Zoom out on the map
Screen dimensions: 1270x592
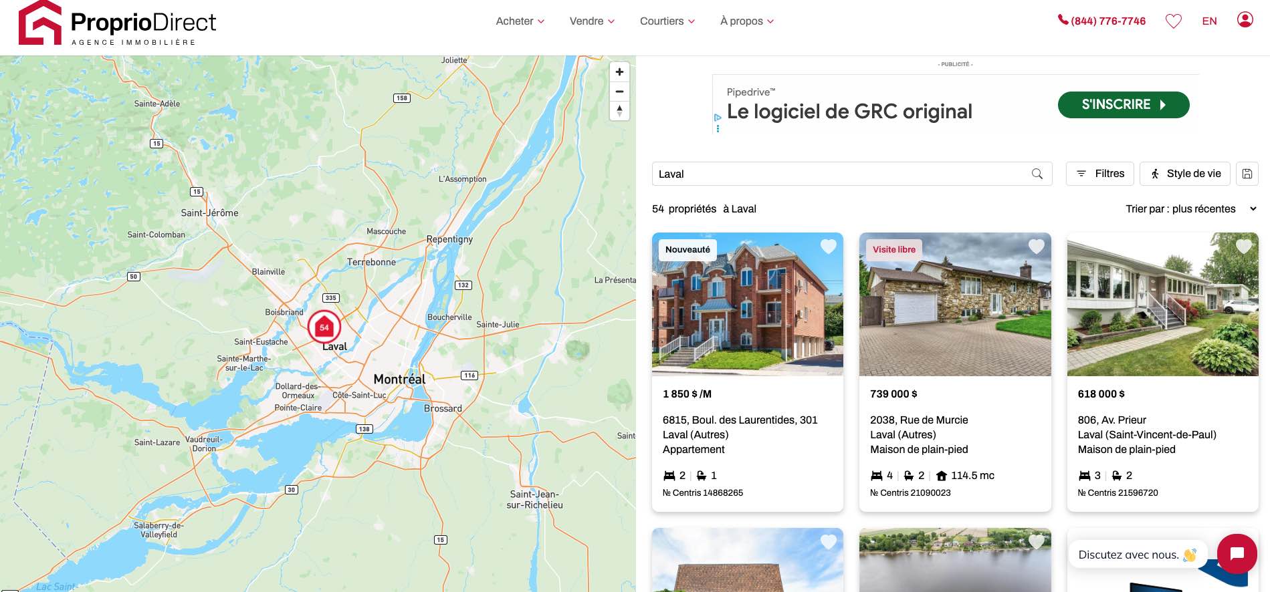619,92
